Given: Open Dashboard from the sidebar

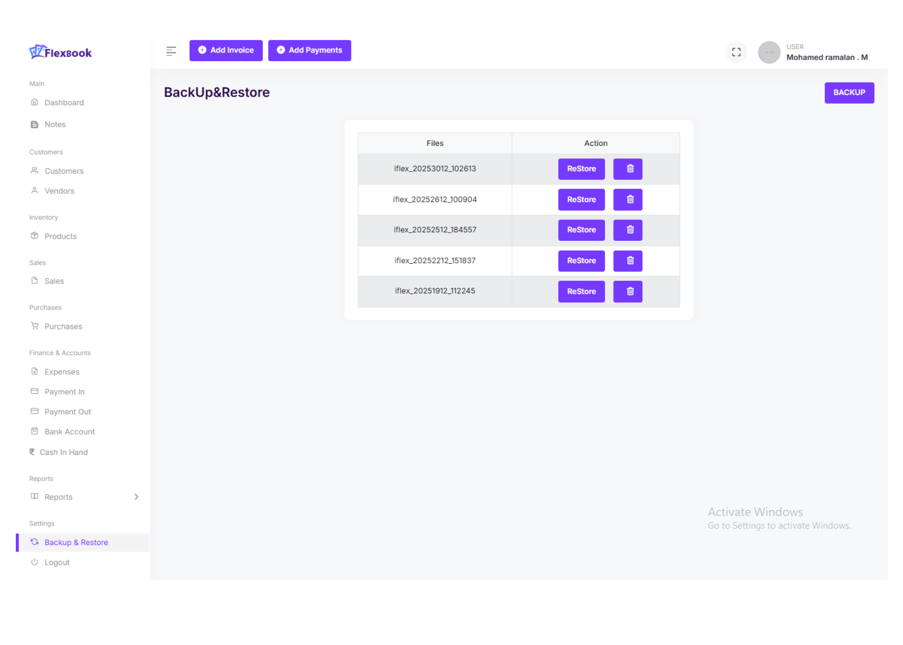Looking at the screenshot, I should [x=64, y=103].
